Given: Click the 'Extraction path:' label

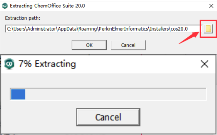Looking at the screenshot, I should (x=23, y=18).
